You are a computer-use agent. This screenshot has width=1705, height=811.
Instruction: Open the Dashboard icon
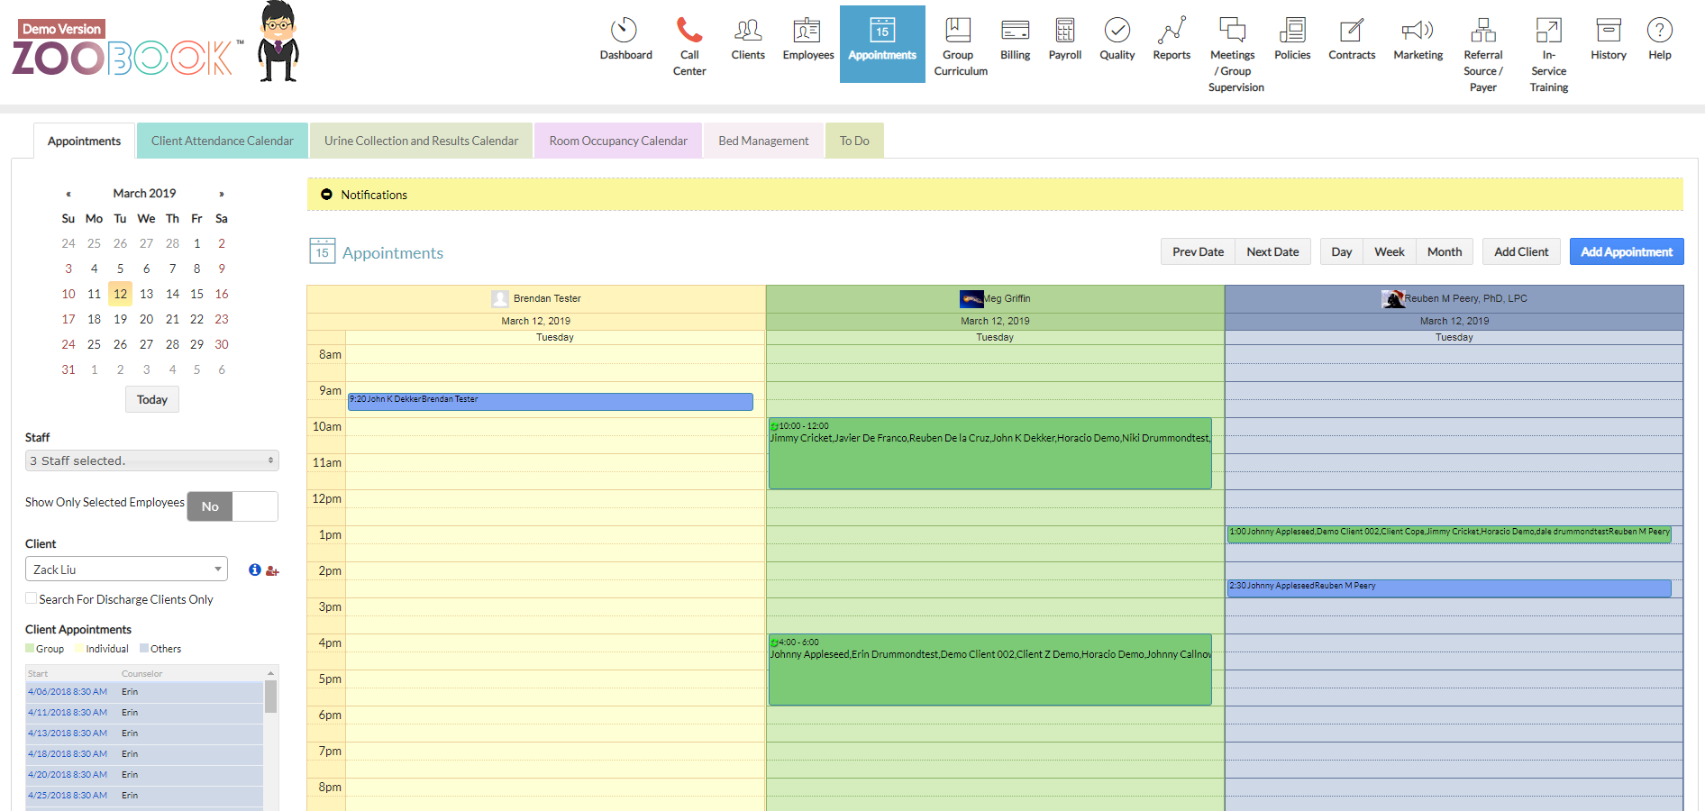tap(625, 32)
